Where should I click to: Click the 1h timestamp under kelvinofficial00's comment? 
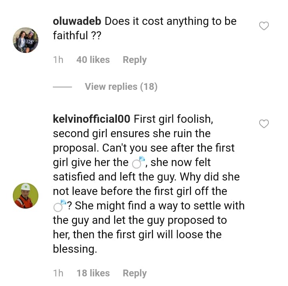[x=58, y=273]
